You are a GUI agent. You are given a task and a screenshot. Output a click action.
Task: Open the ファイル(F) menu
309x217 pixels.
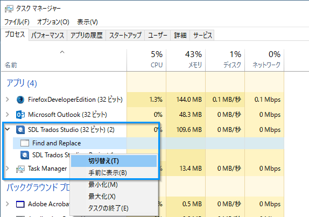17,22
